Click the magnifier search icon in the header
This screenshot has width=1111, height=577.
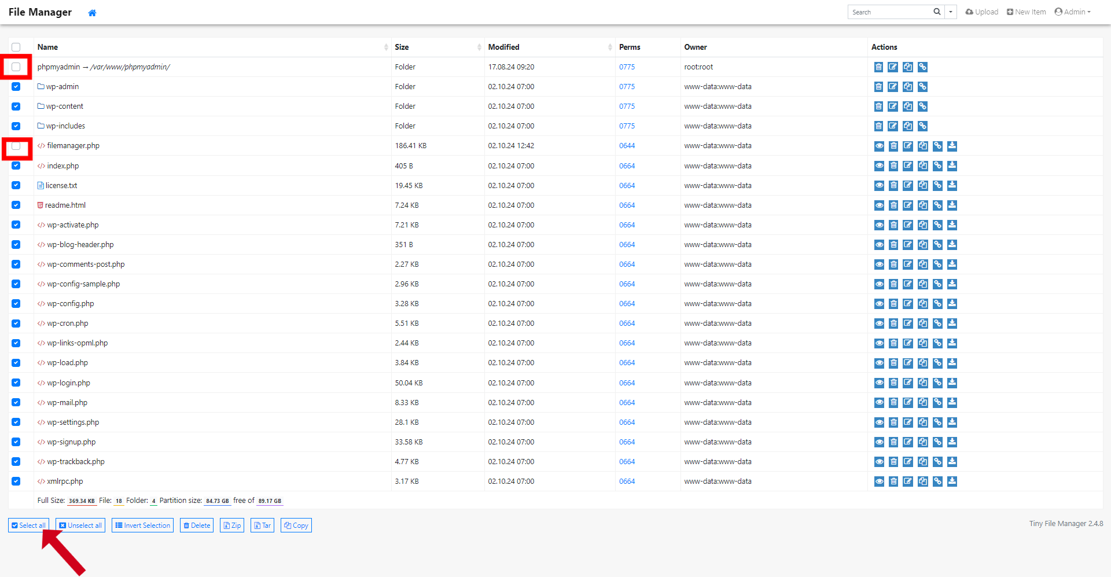pos(937,12)
